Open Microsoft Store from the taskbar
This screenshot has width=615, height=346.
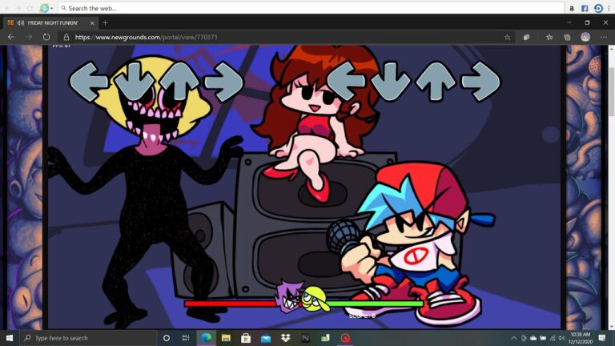coord(246,338)
